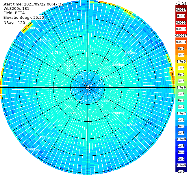The width and height of the screenshot is (187, 175).
Task: Click the 0.0001 colorbar label
Action: (x=181, y=42)
